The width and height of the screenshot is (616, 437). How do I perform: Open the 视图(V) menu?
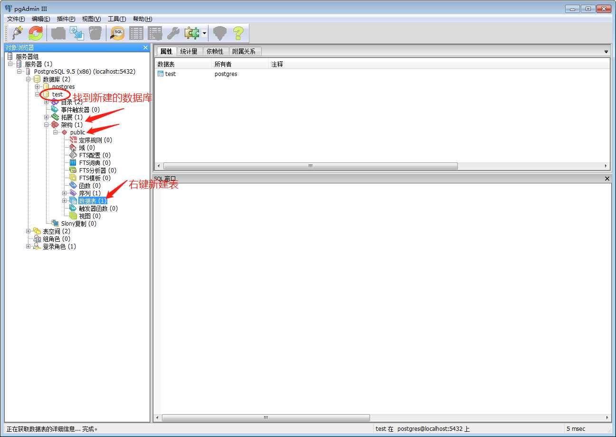click(91, 19)
